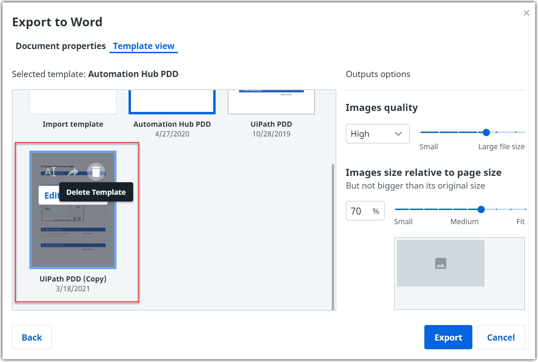The image size is (538, 362).
Task: Click the UiPath PDD (Copy) template name
Action: click(x=73, y=279)
